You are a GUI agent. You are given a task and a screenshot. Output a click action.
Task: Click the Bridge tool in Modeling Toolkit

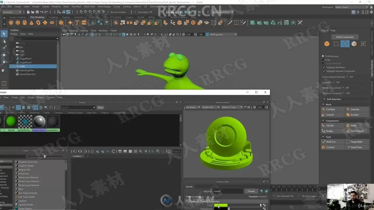click(333, 131)
